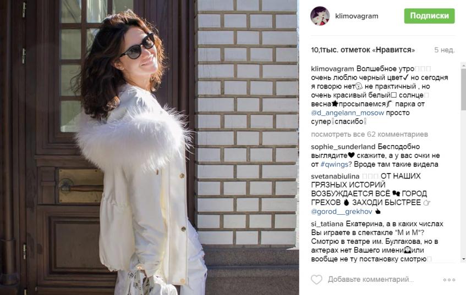
Task: Visit si_tatiana commenter profile
Action: 327,224
